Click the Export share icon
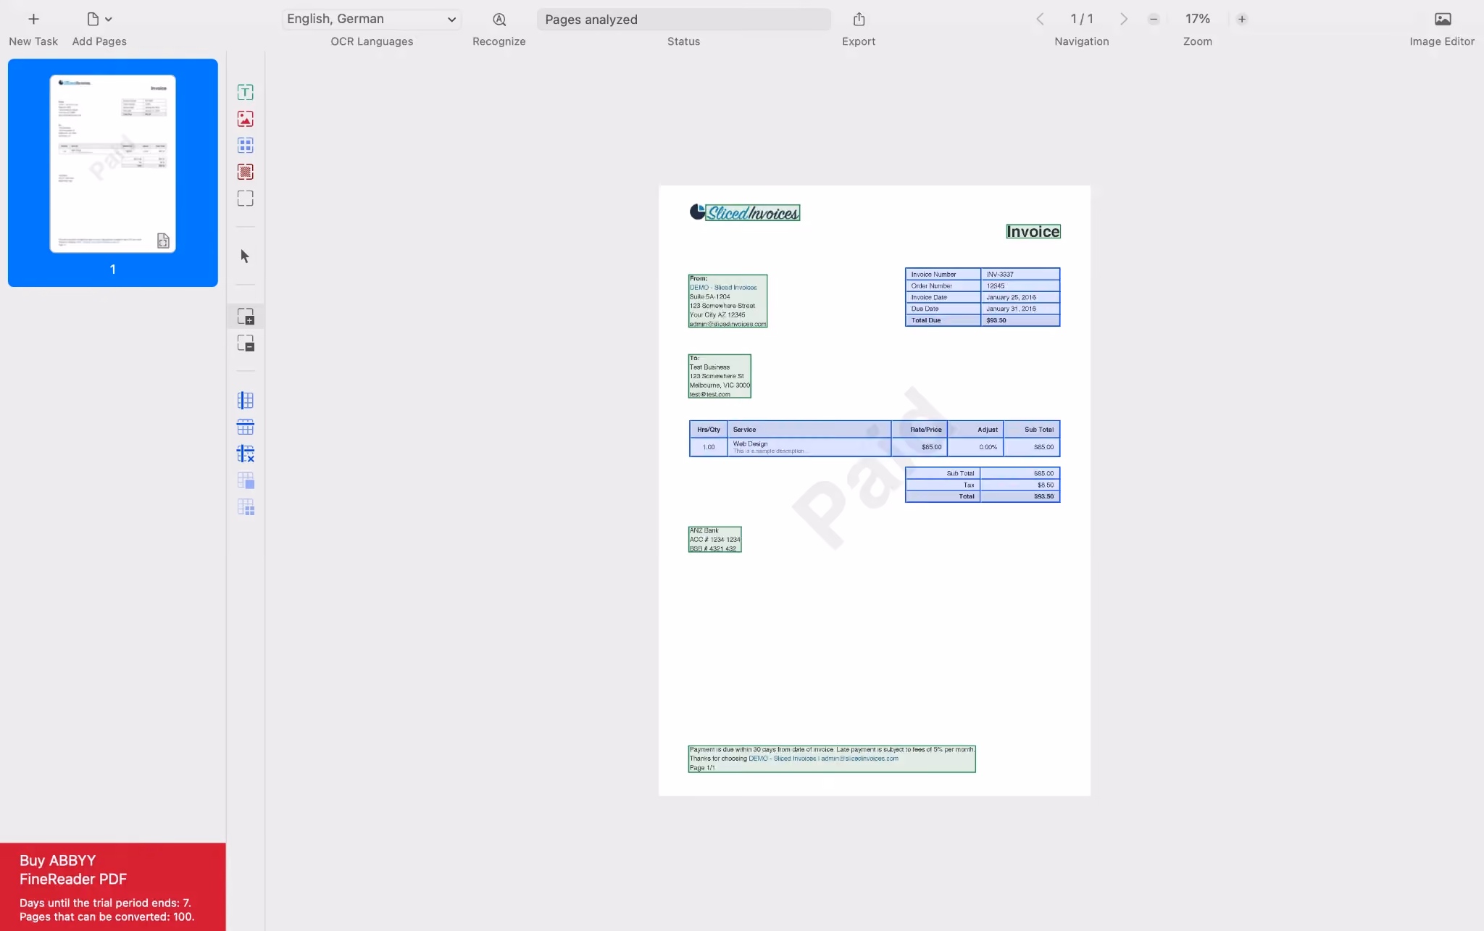Screen dimensions: 1484x931 [x=859, y=19]
